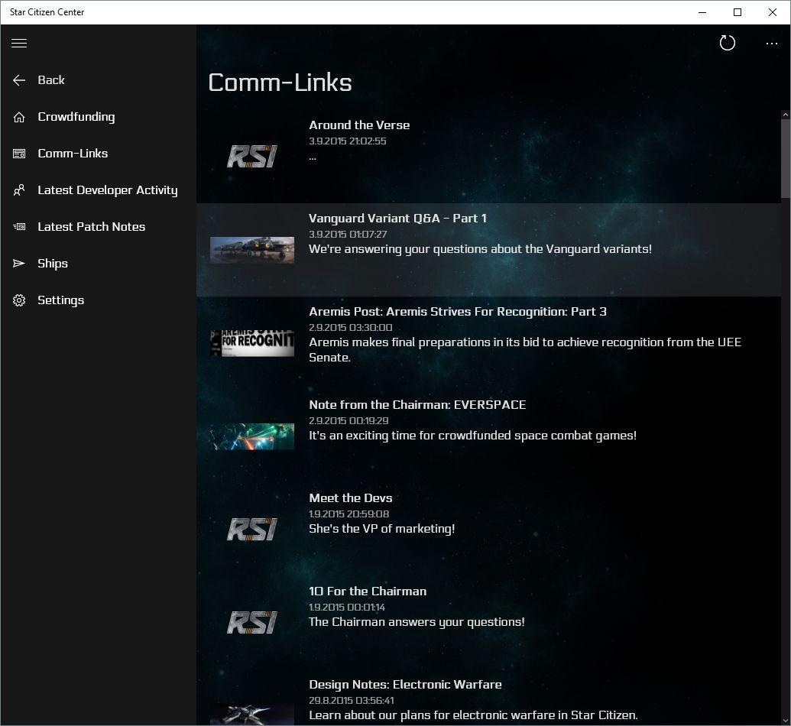This screenshot has width=791, height=726.
Task: Open the Ships section
Action: pos(99,264)
